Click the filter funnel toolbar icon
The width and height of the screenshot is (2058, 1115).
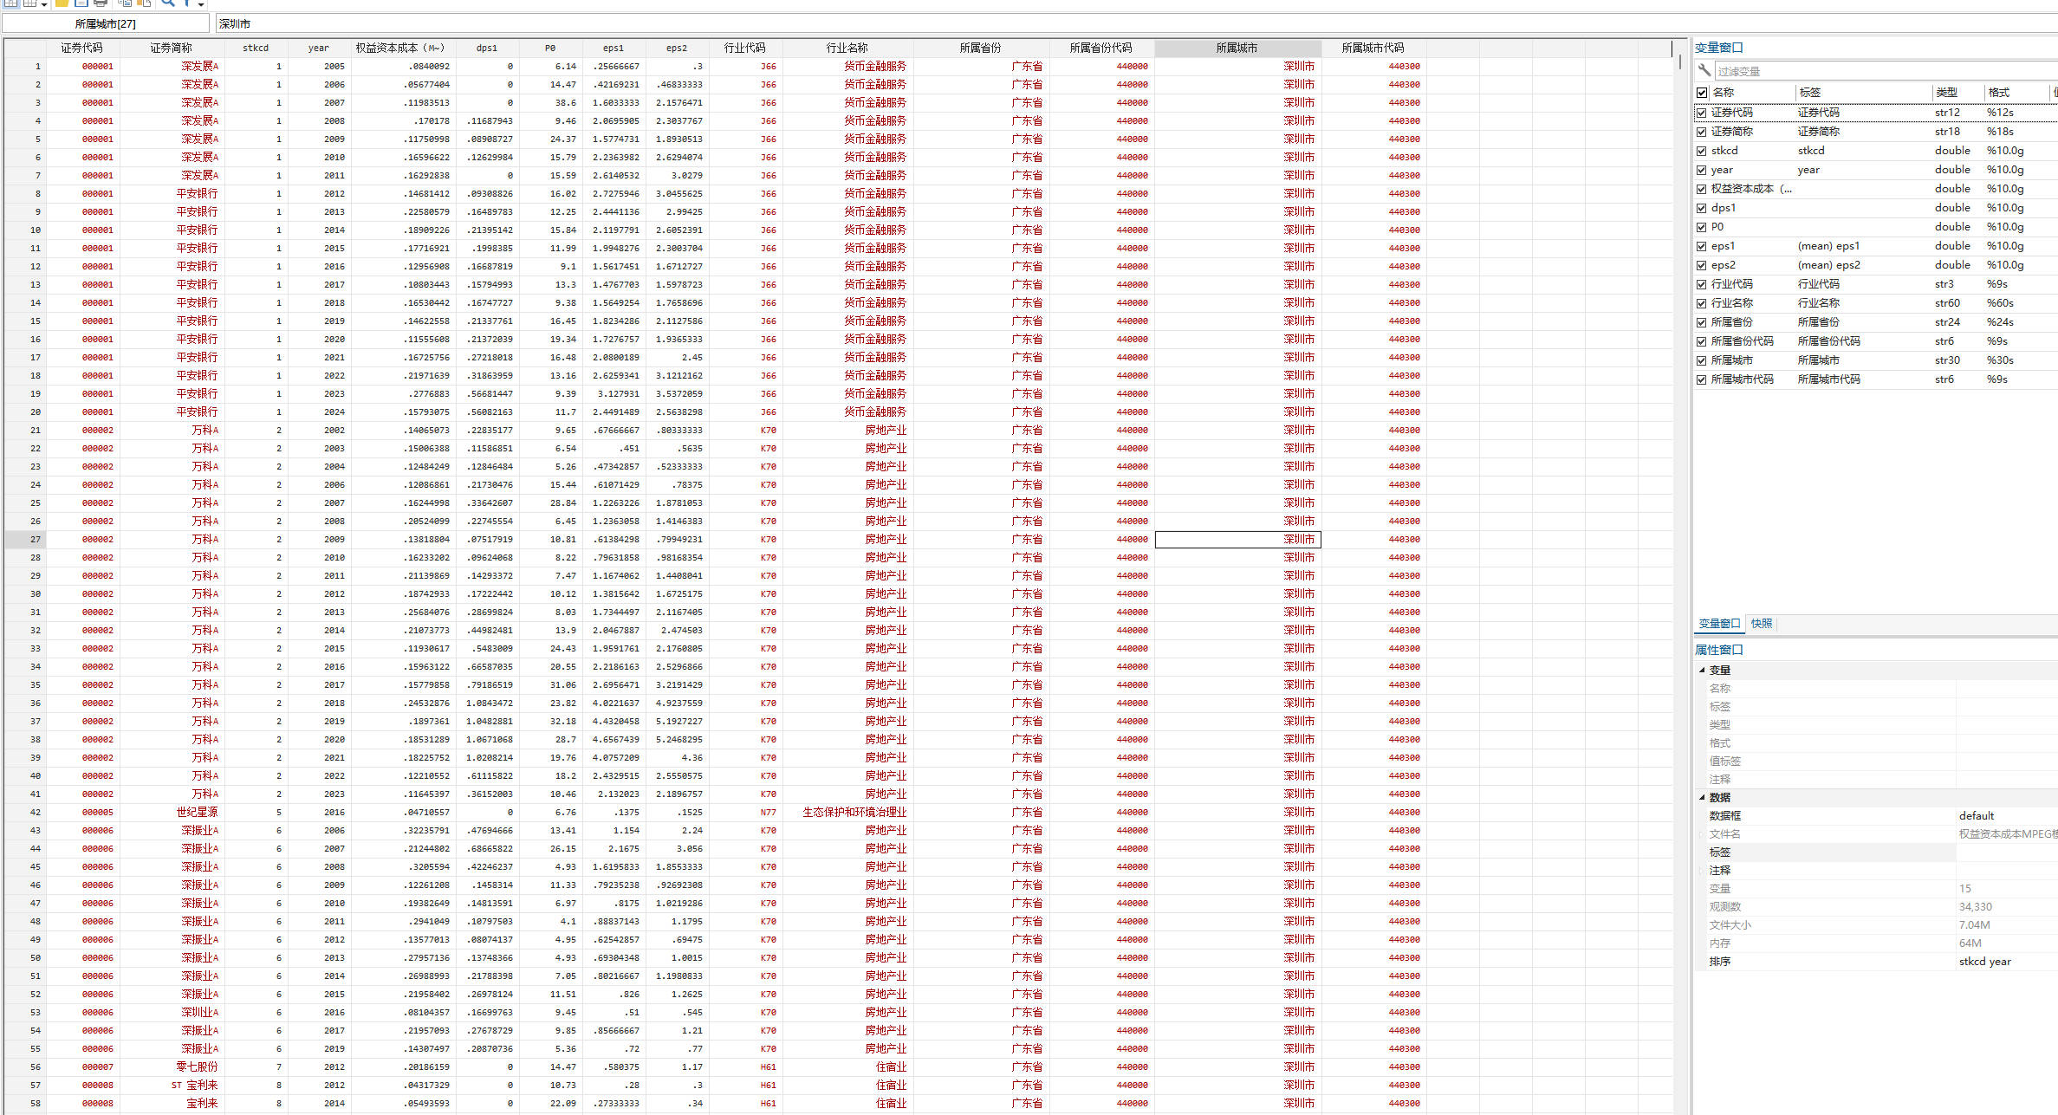click(x=186, y=3)
